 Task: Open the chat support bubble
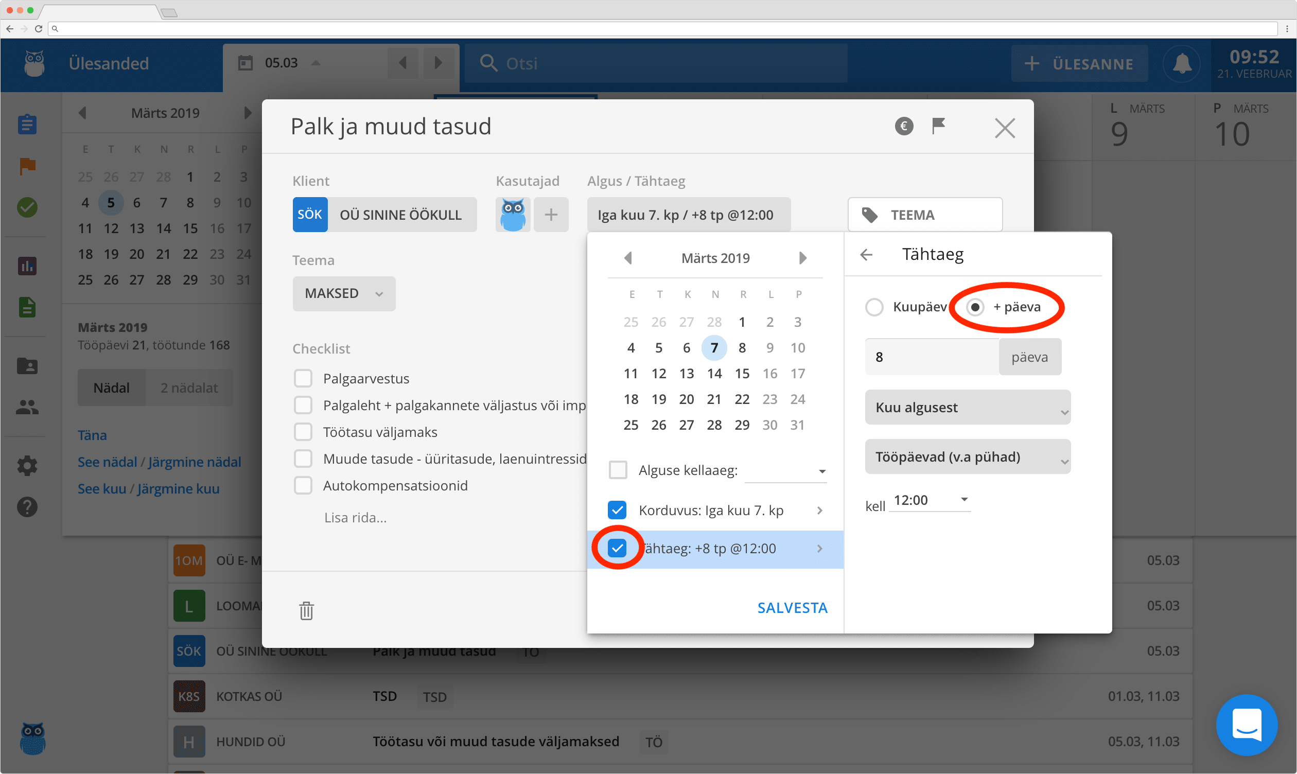[x=1247, y=725]
